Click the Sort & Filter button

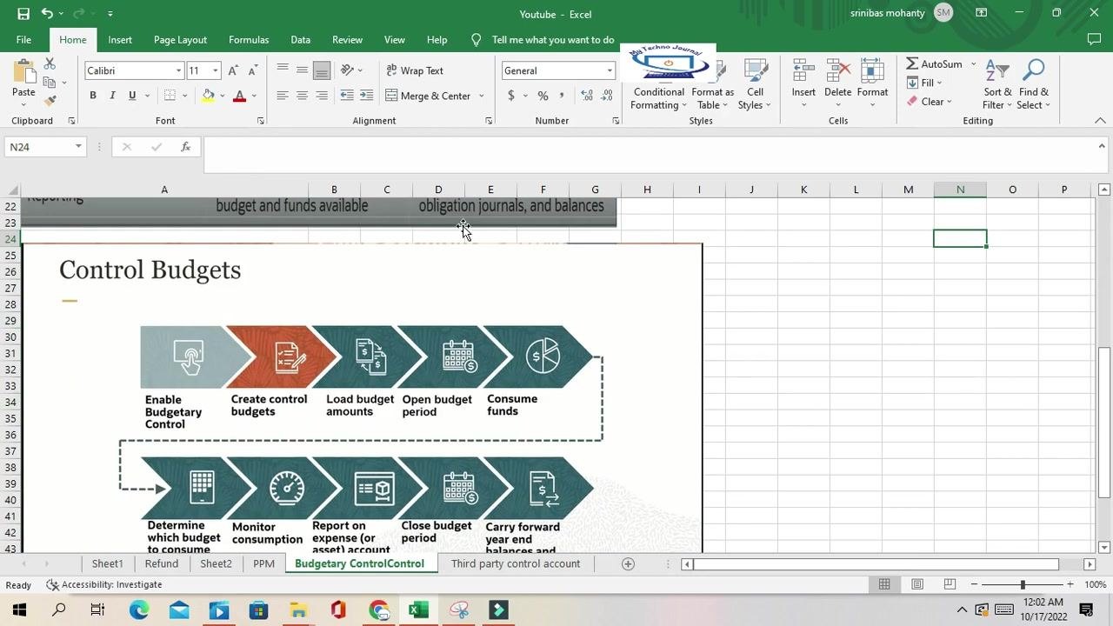tap(997, 84)
